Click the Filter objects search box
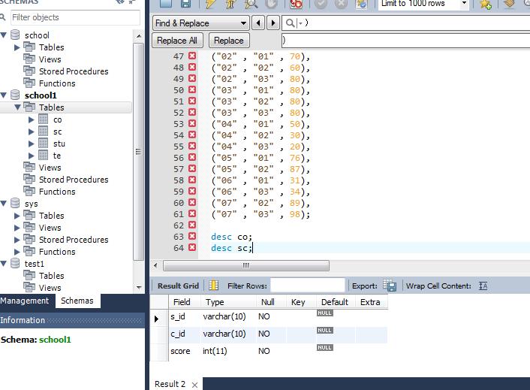 click(75, 17)
